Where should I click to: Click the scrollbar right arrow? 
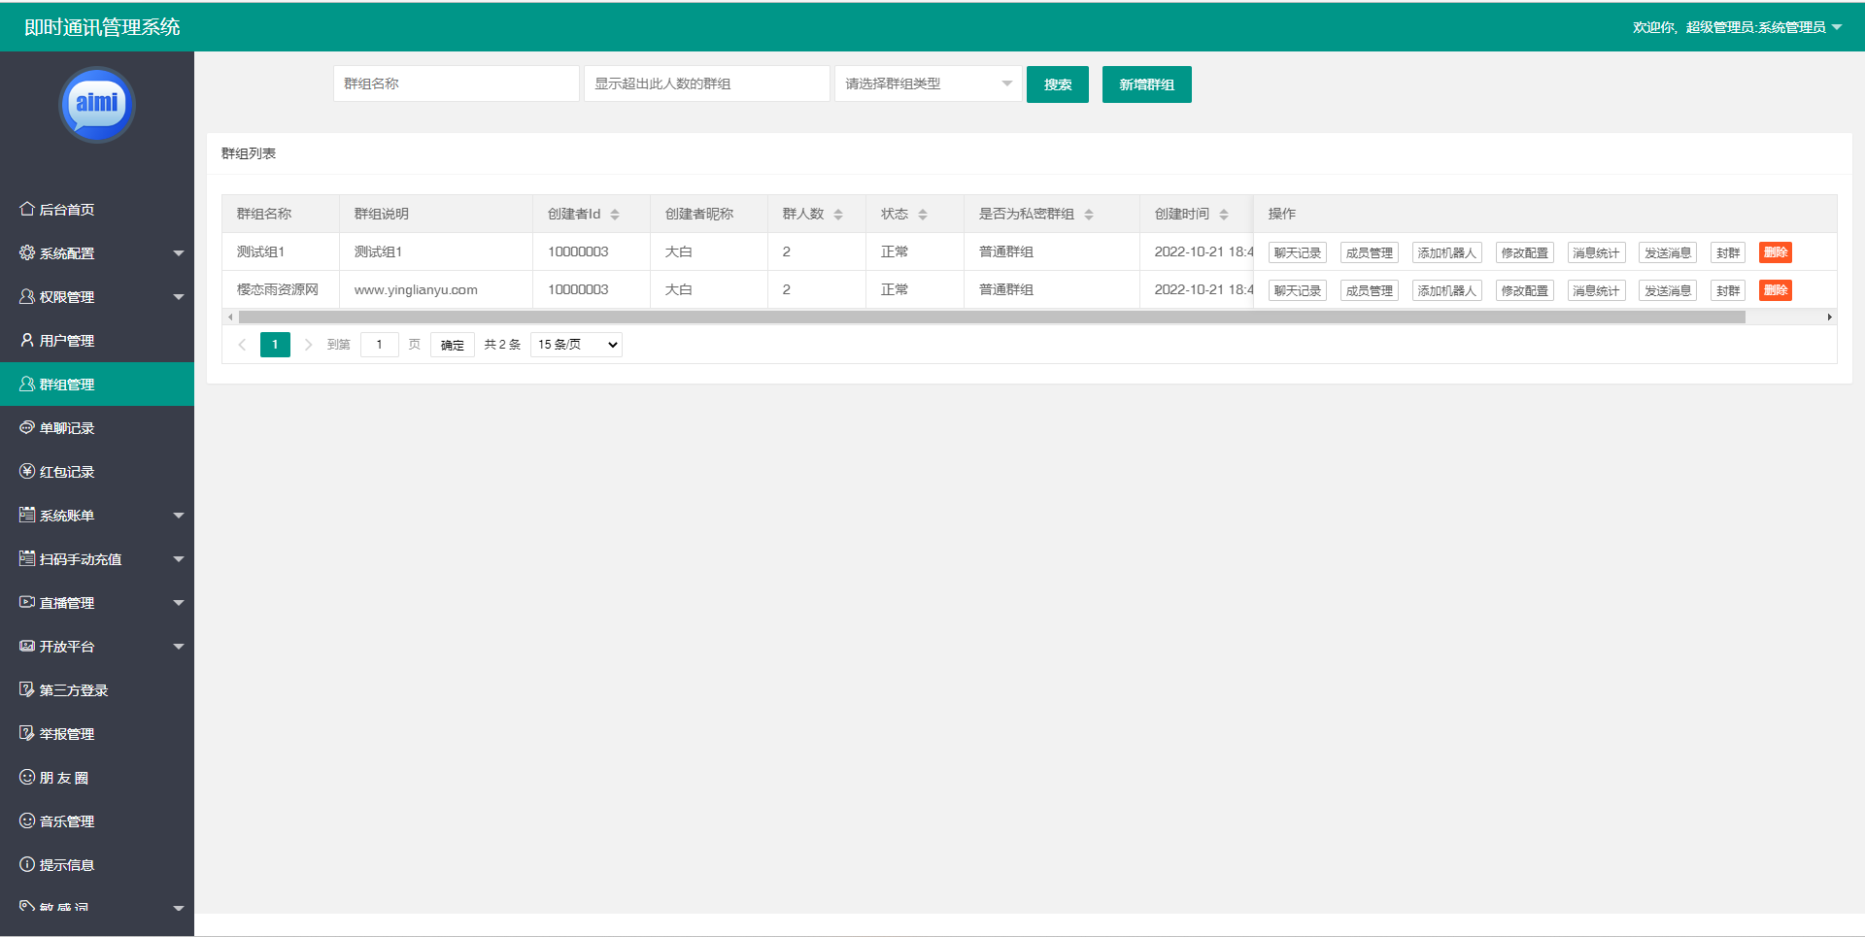pos(1830,317)
